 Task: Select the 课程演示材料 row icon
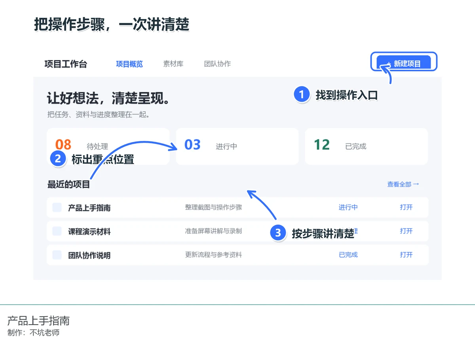pos(57,231)
